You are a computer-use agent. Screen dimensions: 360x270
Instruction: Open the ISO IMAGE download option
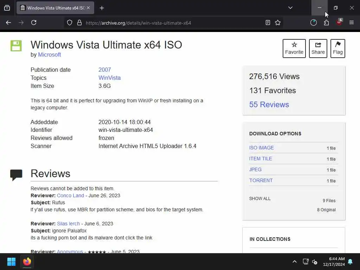[262, 148]
